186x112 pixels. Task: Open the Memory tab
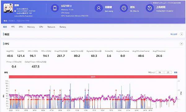[31, 27]
